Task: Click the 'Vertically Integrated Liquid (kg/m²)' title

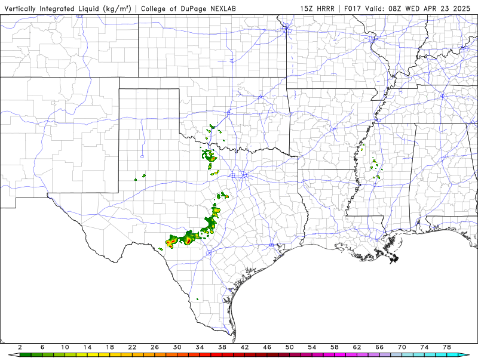Action: pyautogui.click(x=68, y=8)
